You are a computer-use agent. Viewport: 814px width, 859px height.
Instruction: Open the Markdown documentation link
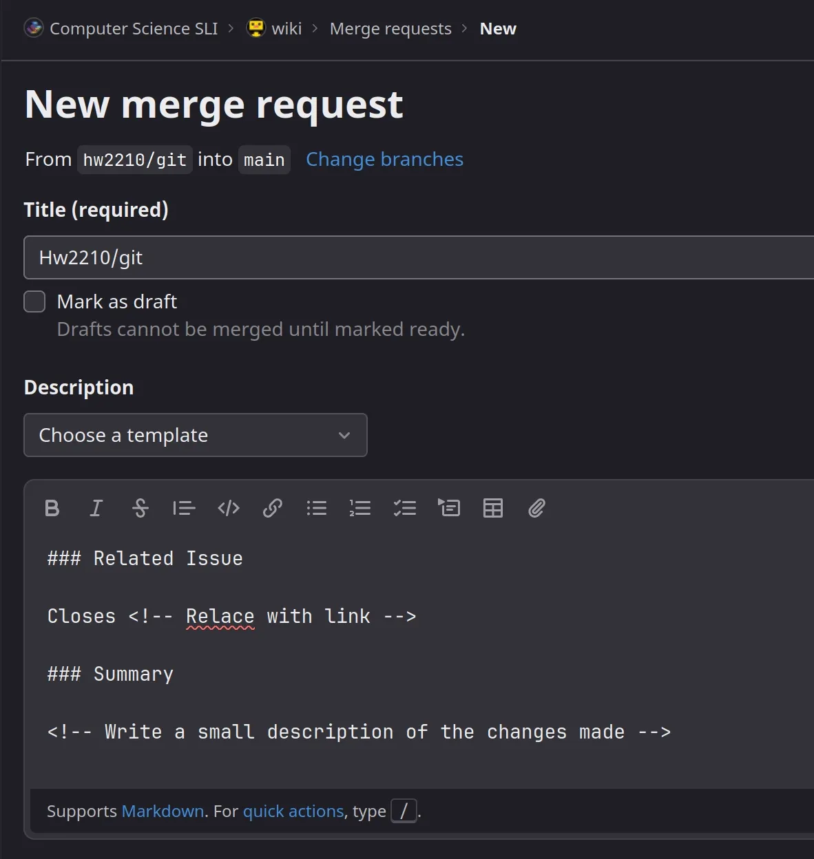[163, 811]
